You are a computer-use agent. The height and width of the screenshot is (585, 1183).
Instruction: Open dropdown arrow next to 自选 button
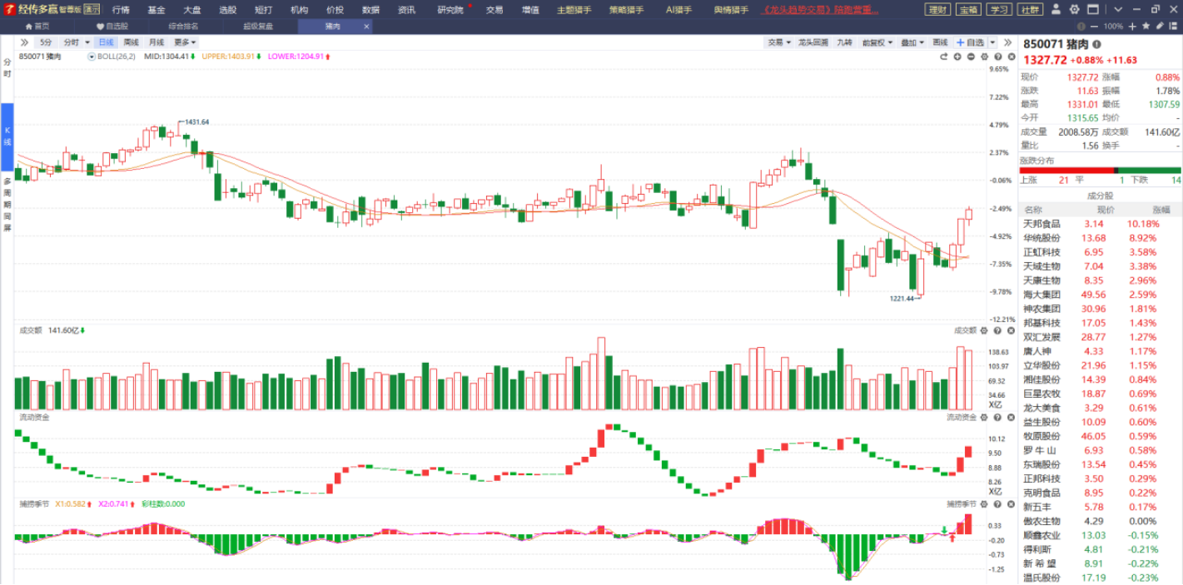tap(992, 42)
